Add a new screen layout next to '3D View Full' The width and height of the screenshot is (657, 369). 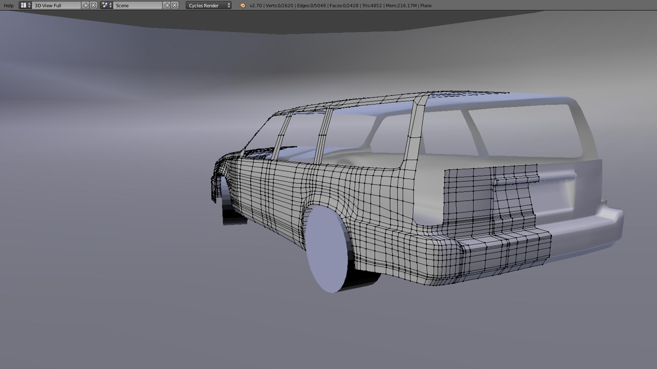[86, 5]
